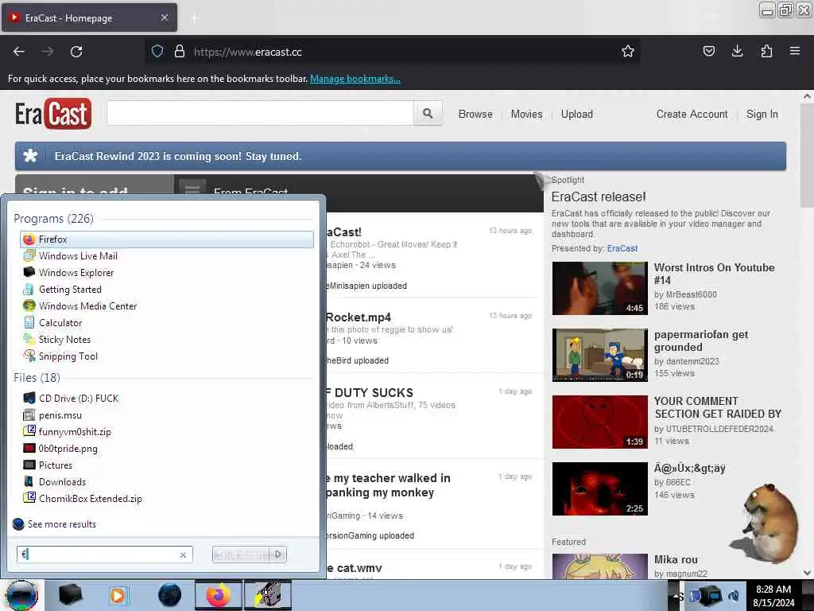Open the Firefox hamburger menu
This screenshot has width=814, height=611.
click(x=794, y=51)
